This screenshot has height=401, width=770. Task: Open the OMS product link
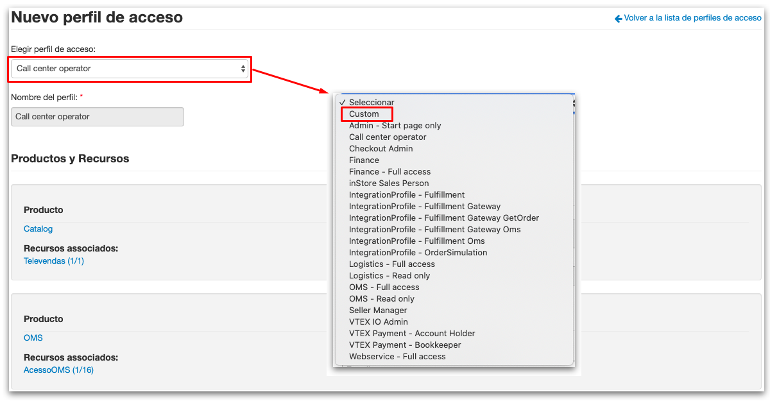pos(33,338)
